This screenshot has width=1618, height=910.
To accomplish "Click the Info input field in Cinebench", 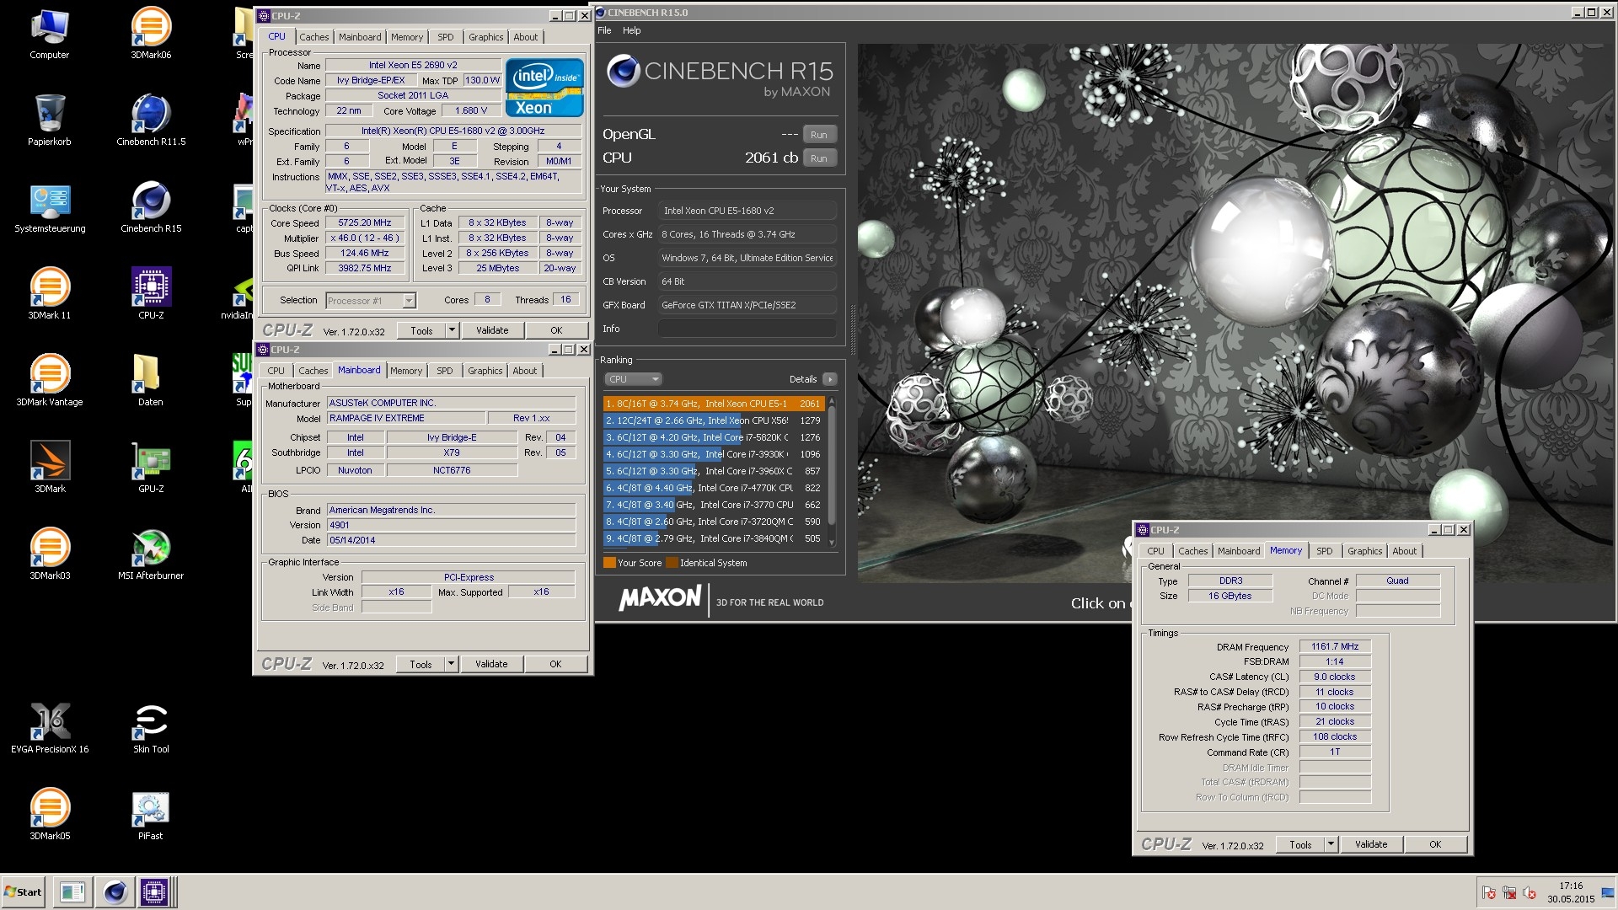I will pyautogui.click(x=747, y=329).
